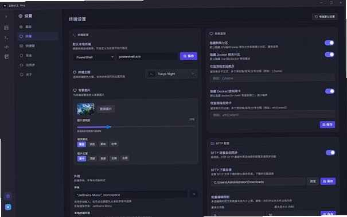This screenshot has width=347, height=217.
Task: Open the code snippets icon in rail
Action: coord(6,47)
